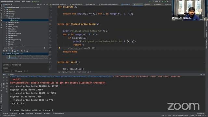The width and height of the screenshot is (208, 117).
Task: Expand the challenge folder
Action: click(5, 14)
